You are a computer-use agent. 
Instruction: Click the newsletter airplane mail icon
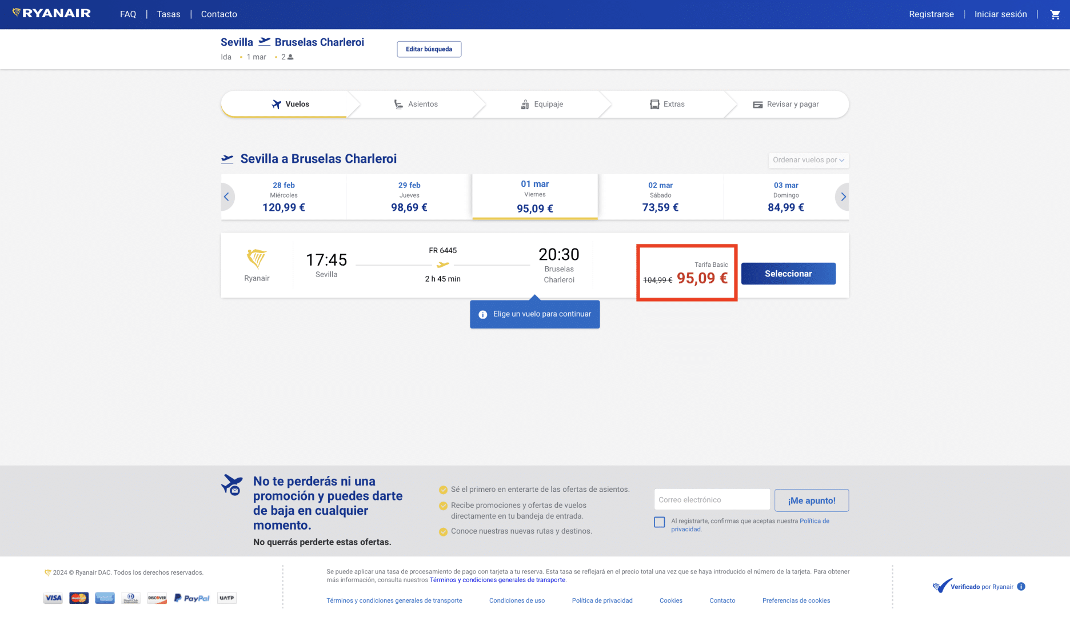(x=232, y=484)
